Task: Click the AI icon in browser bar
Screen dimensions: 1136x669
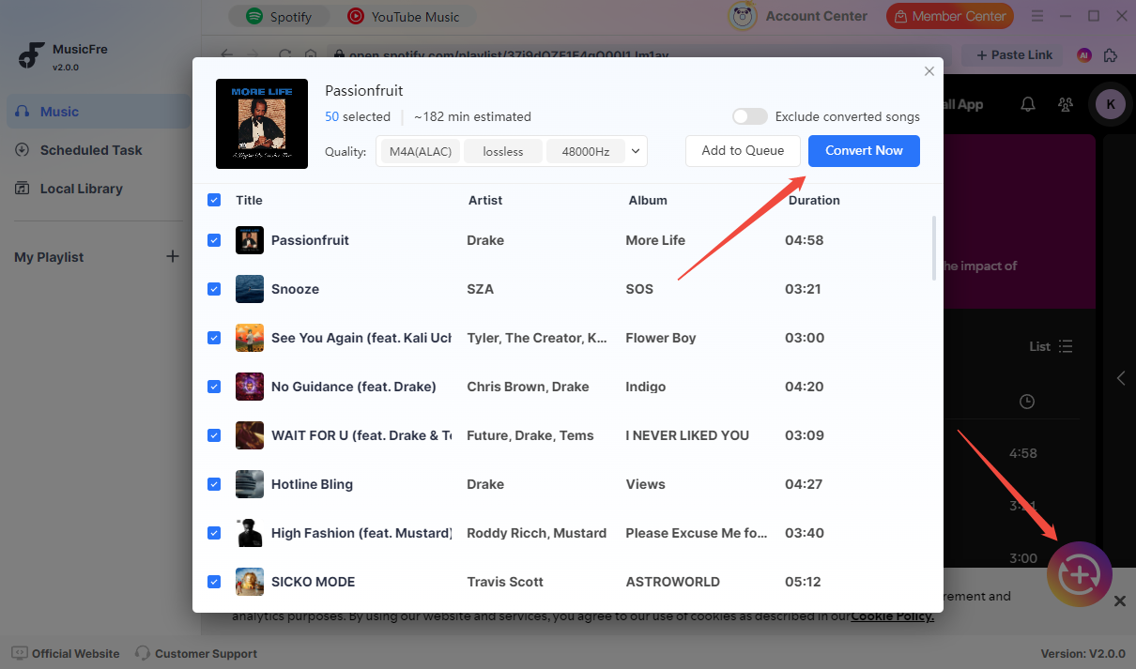Action: (x=1084, y=55)
